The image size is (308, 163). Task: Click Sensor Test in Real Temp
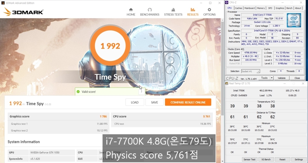point(249,160)
